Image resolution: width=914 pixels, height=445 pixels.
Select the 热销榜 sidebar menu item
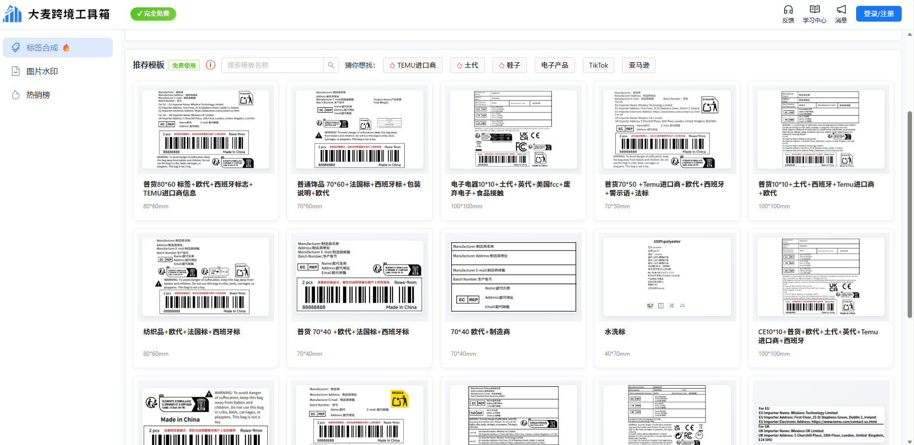(58, 95)
